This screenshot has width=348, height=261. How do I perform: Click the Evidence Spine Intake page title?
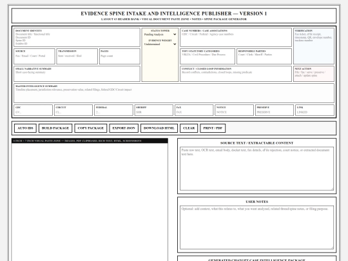(x=174, y=14)
